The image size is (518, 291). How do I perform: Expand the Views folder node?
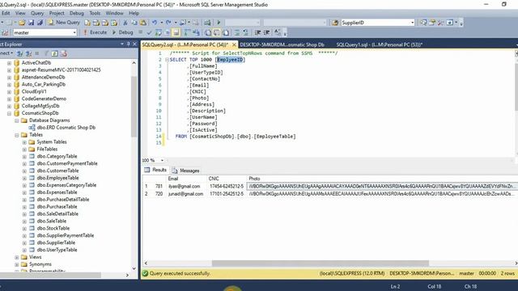pyautogui.click(x=16, y=257)
